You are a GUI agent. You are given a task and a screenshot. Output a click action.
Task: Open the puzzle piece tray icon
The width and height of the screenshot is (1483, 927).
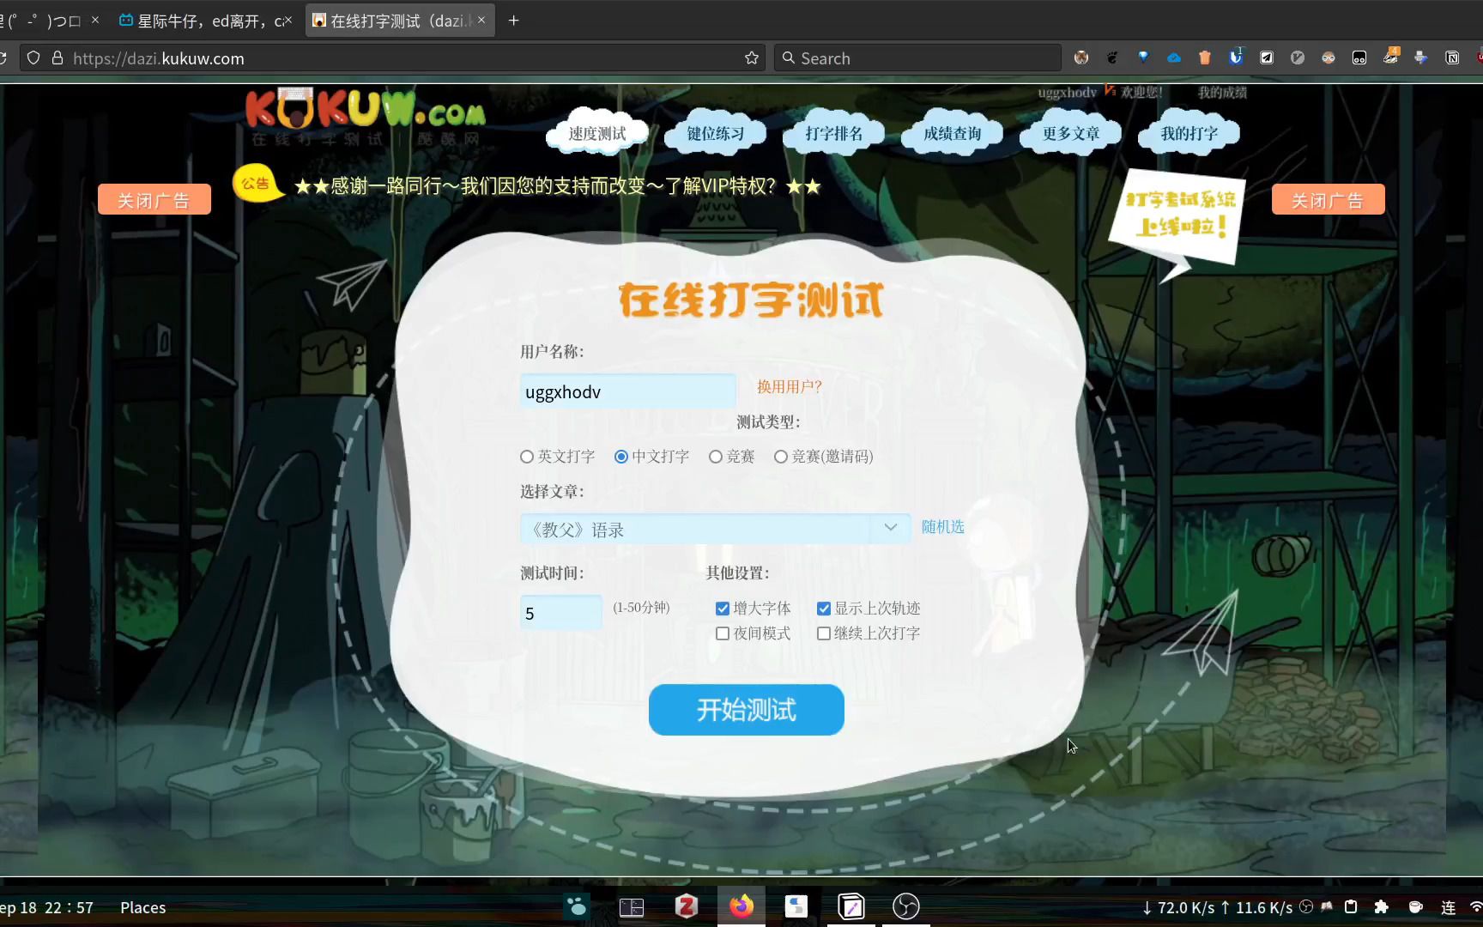(x=1382, y=907)
